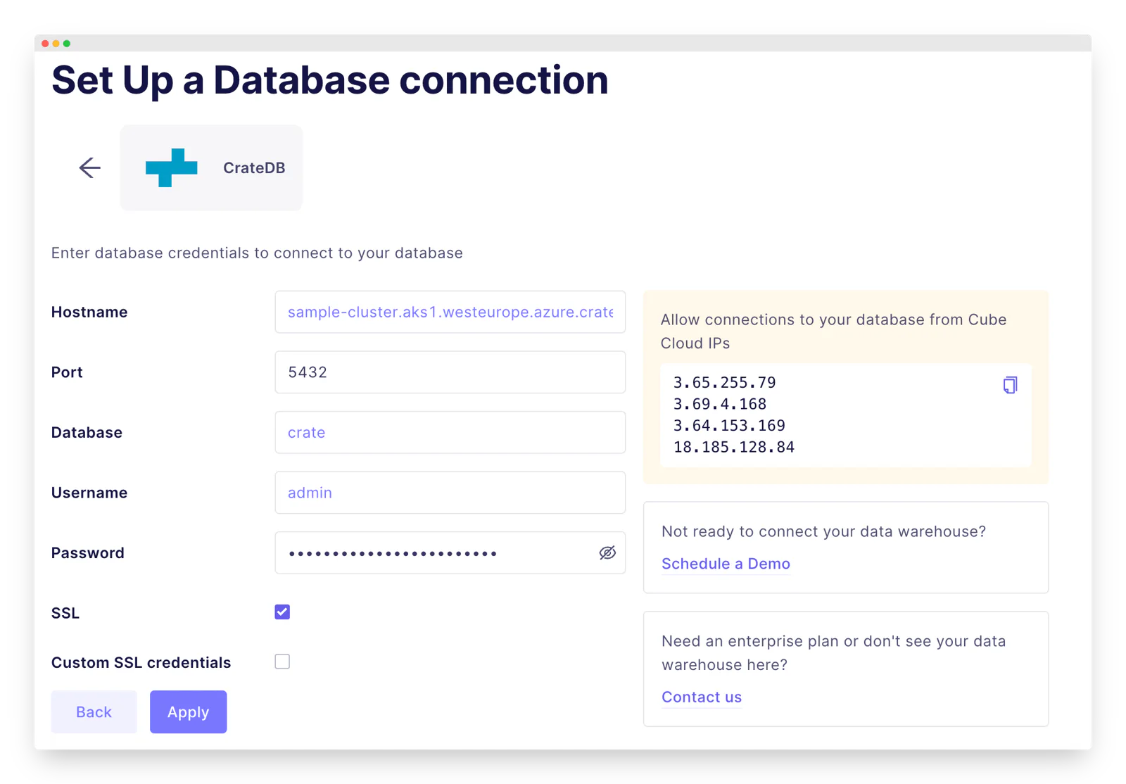The image size is (1126, 784).
Task: Toggle password visibility with the eye icon
Action: [x=607, y=553]
